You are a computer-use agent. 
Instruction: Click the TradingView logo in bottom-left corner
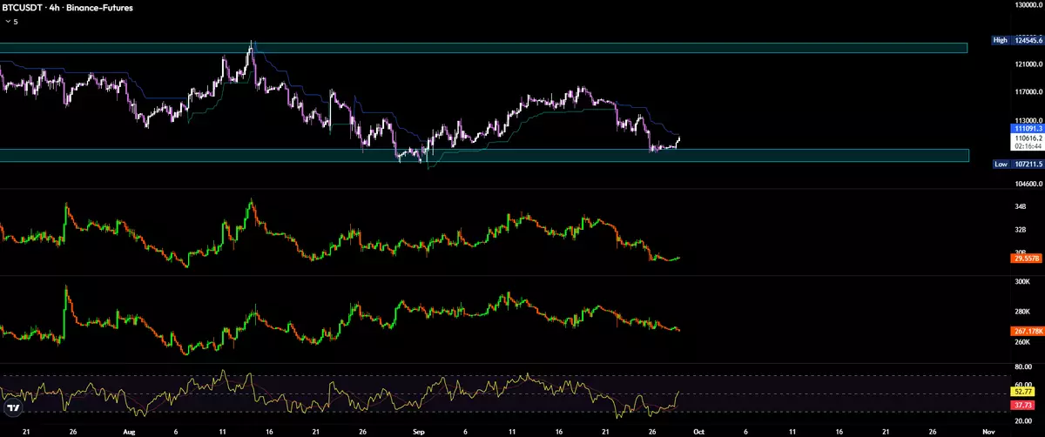(12, 409)
